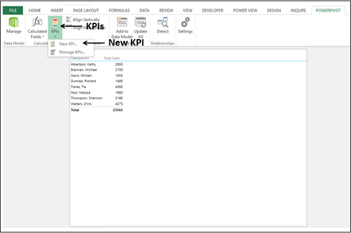Switch to the POWER VIEW tab
The width and height of the screenshot is (351, 233).
coord(245,11)
